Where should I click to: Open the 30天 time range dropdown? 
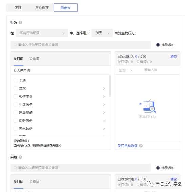[x=102, y=33]
